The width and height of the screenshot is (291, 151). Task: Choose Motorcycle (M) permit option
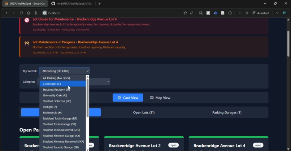tap(62, 113)
